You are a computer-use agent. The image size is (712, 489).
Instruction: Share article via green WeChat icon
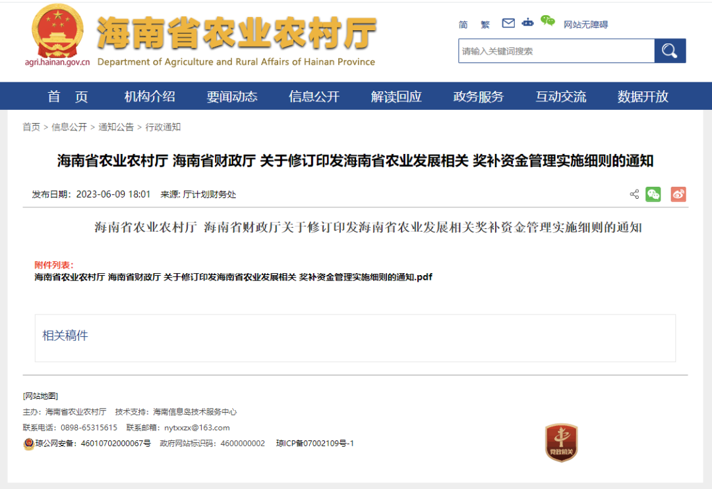coord(653,194)
